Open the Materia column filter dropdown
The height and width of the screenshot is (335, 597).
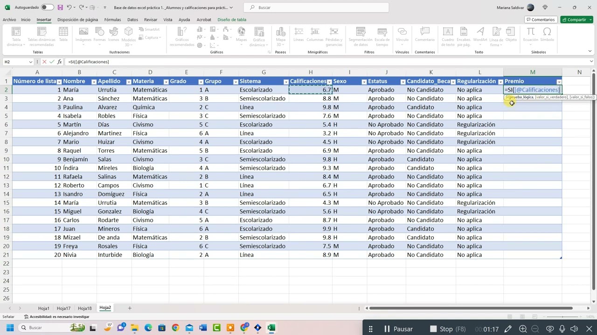coord(166,82)
